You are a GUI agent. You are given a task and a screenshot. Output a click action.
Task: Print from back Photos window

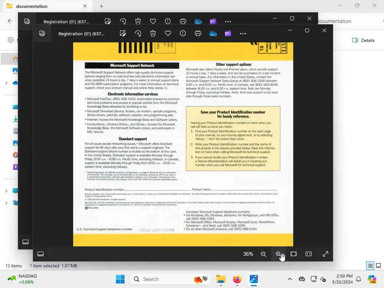click(183, 21)
